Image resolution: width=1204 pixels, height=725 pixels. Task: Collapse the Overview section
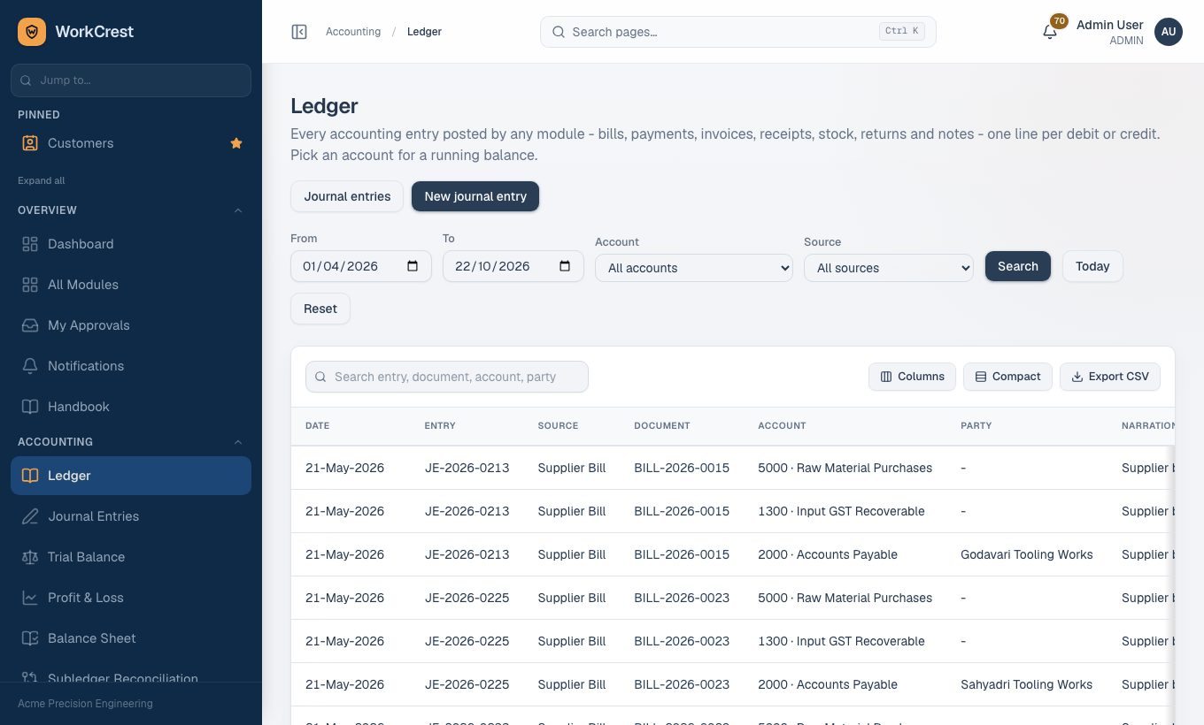tap(237, 210)
